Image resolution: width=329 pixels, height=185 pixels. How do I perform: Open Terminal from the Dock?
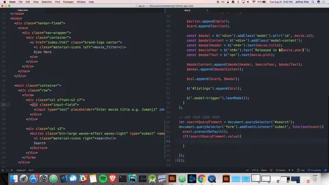[122, 179]
